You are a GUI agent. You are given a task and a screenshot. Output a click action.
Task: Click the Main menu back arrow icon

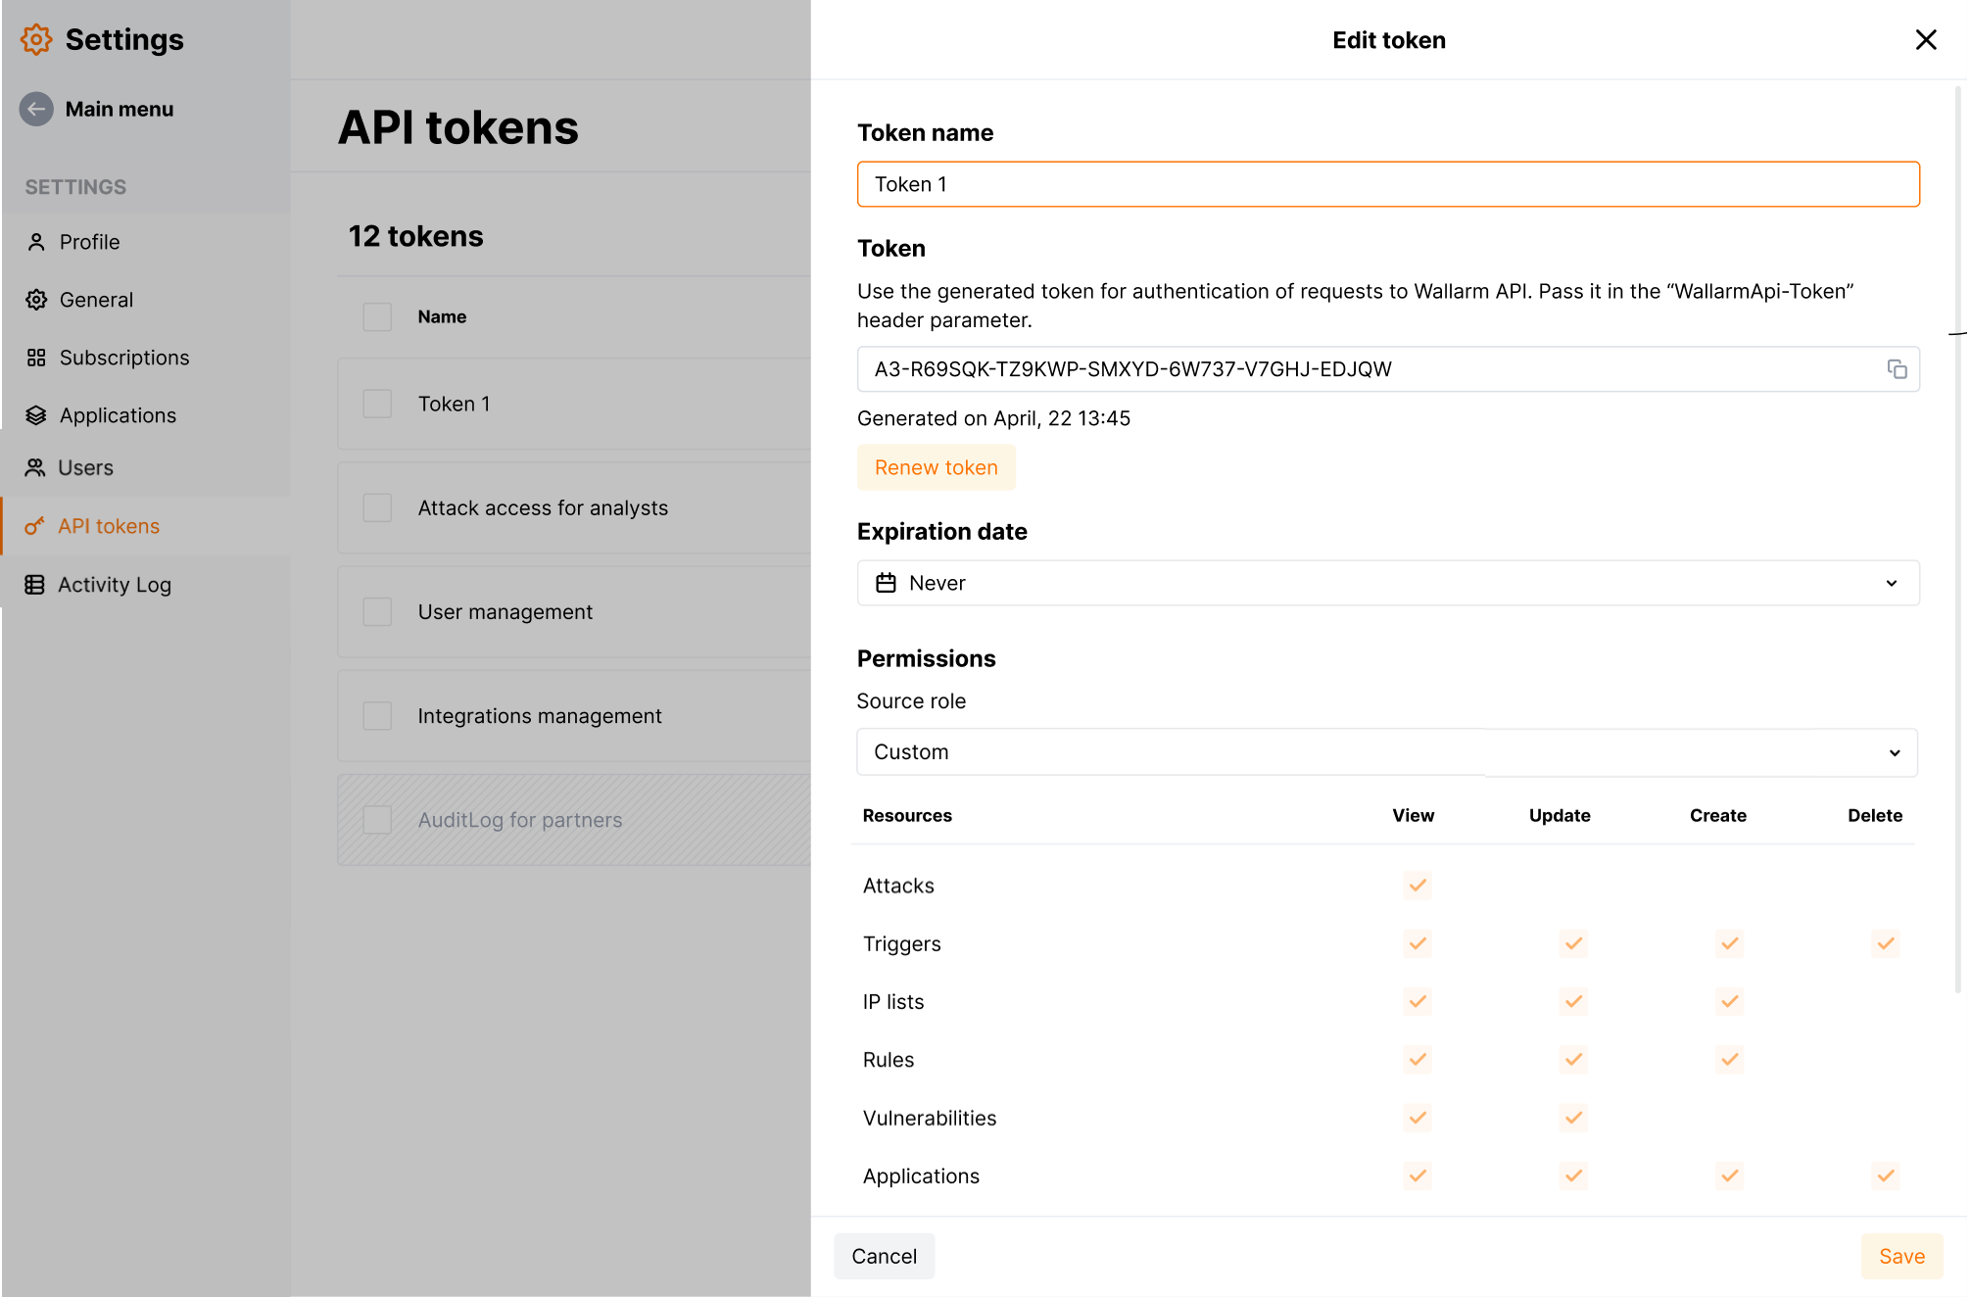[36, 109]
